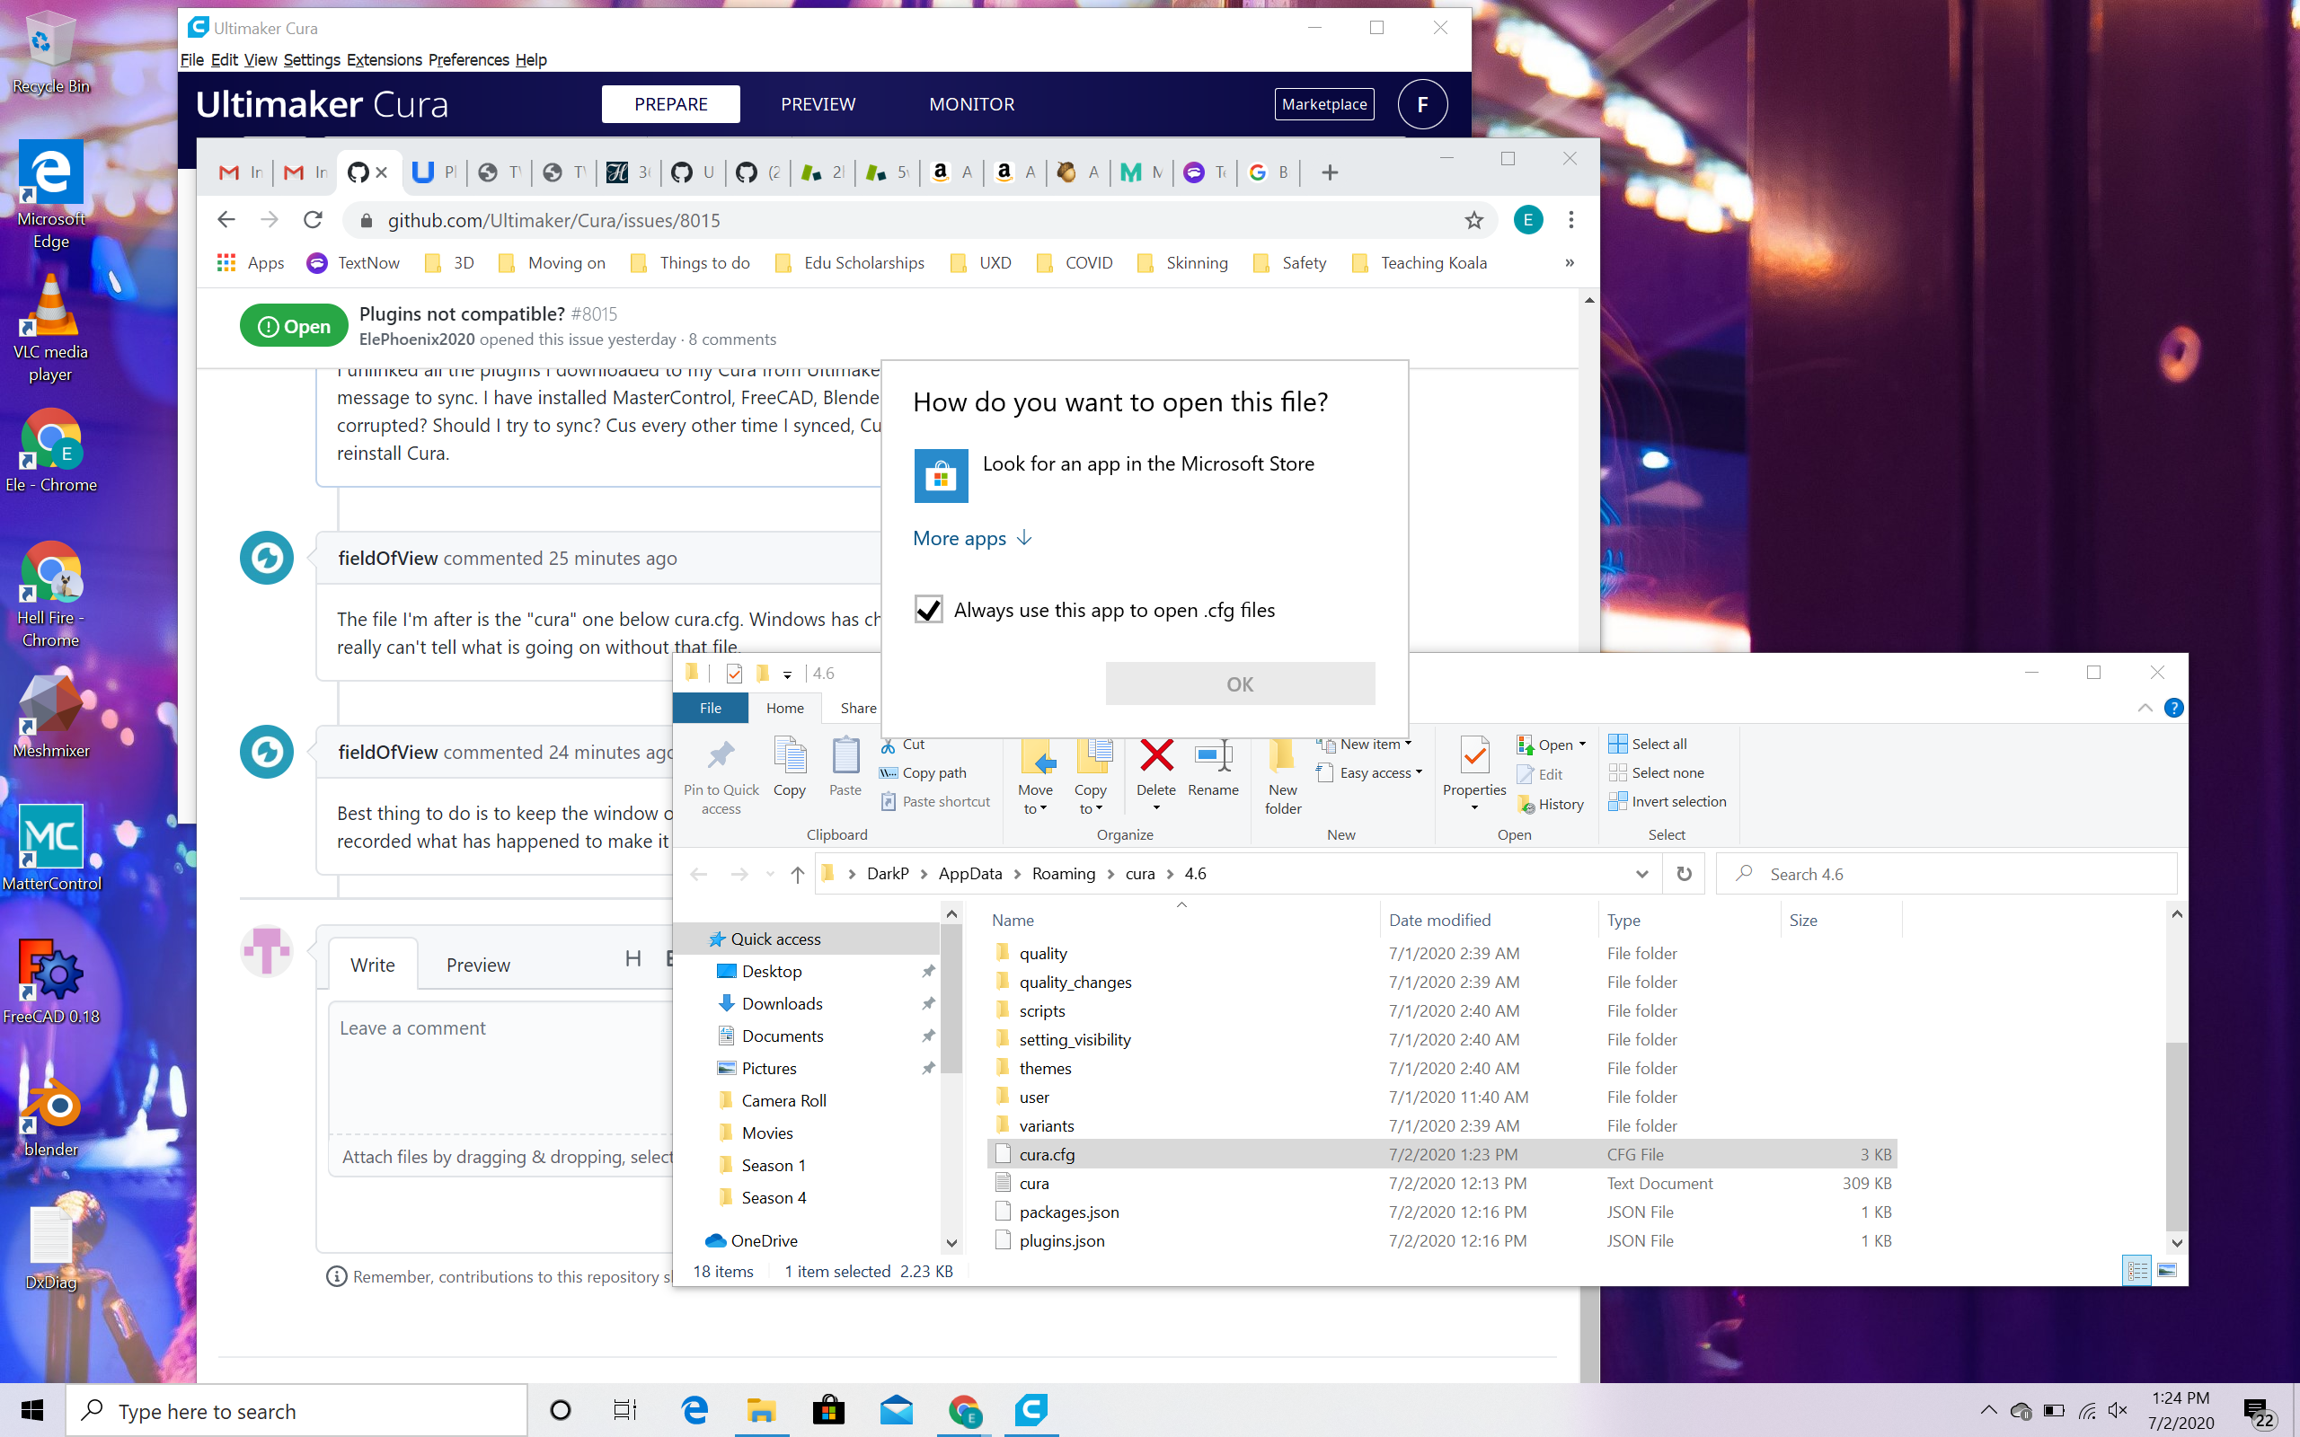
Task: Expand the More apps list
Action: [971, 538]
